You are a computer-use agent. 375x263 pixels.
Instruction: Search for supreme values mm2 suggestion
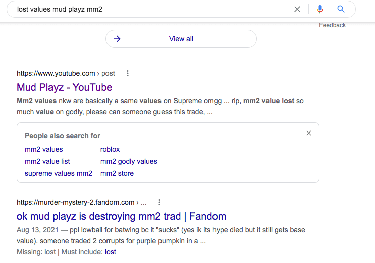(x=59, y=173)
